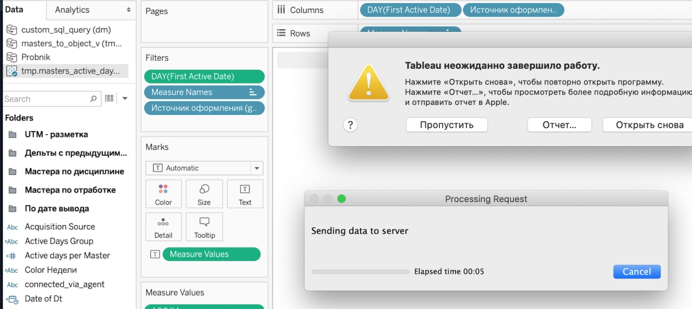
Task: Click the Пропустить button
Action: click(447, 125)
